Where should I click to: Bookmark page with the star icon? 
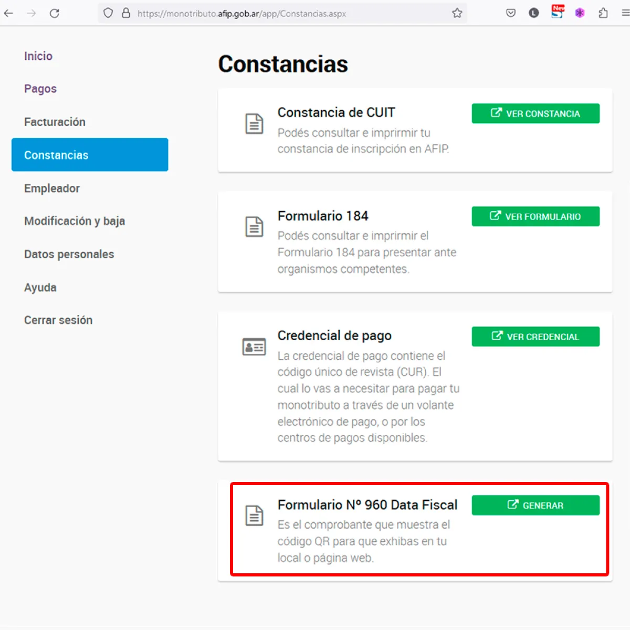(x=457, y=13)
